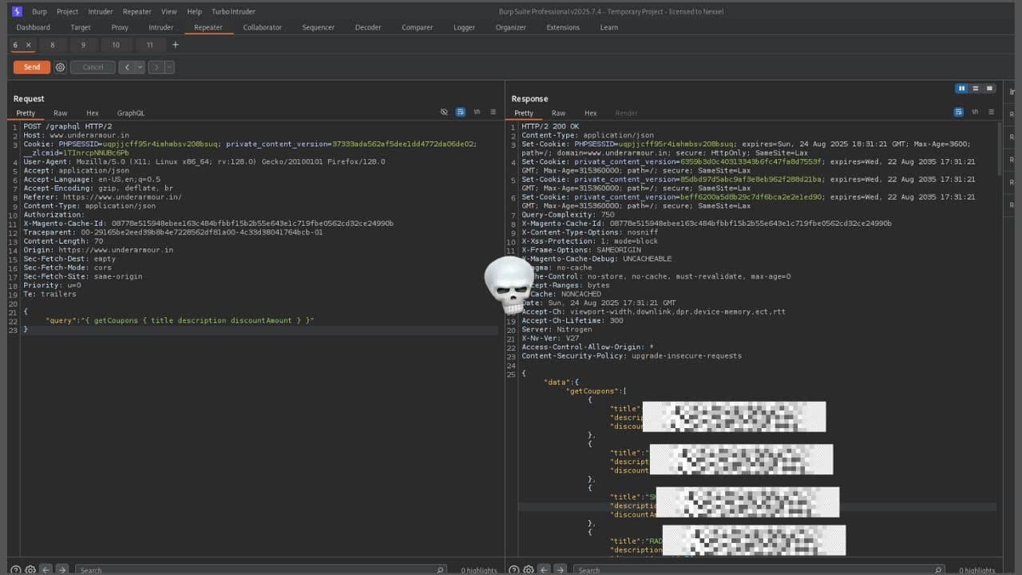Select the horizontal split layout icon at top right
1022x575 pixels.
pos(976,88)
